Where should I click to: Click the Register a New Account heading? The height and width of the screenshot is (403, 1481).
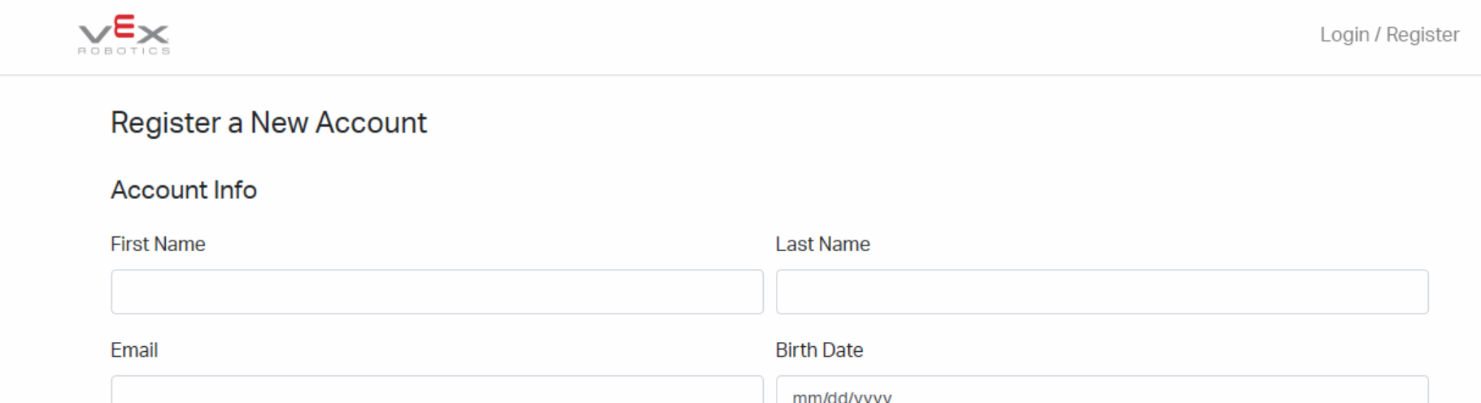pos(268,123)
